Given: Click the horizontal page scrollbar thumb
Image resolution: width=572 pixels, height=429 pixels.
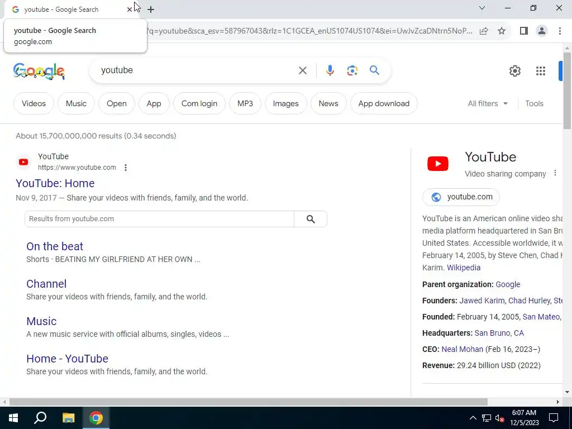Looking at the screenshot, I should pyautogui.click(x=248, y=402).
